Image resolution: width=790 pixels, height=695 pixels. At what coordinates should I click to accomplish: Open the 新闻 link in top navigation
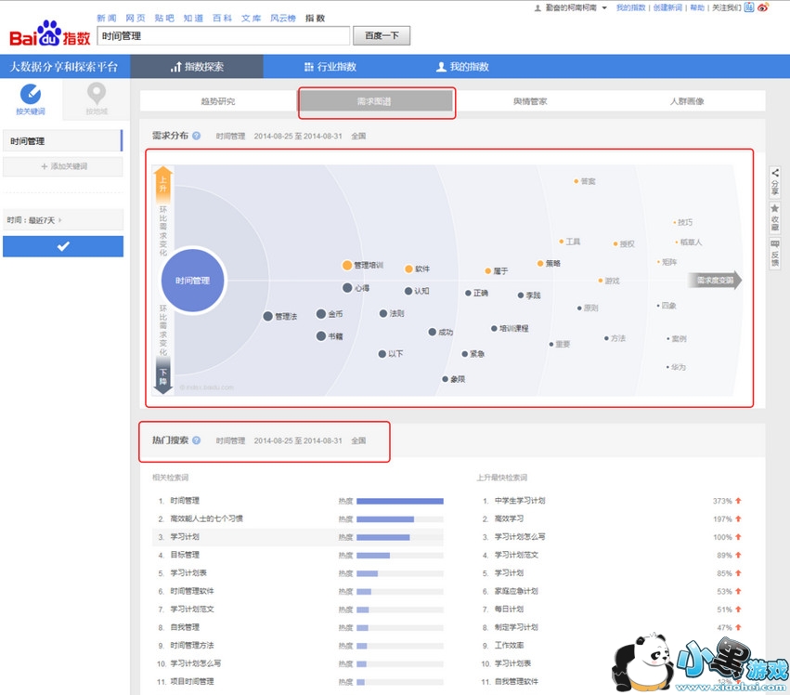click(x=107, y=19)
